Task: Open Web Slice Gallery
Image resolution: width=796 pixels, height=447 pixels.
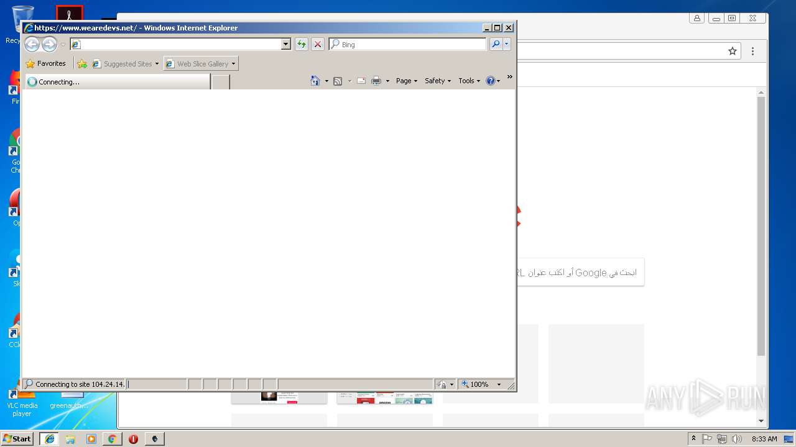Action: 197,63
